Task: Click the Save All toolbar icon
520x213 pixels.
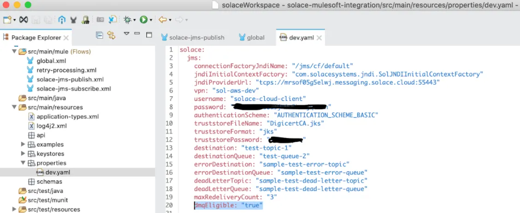Action: click(x=48, y=20)
